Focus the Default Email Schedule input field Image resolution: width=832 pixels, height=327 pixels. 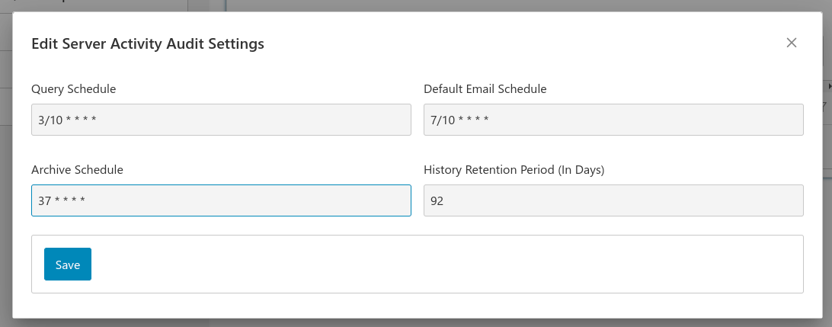[613, 120]
